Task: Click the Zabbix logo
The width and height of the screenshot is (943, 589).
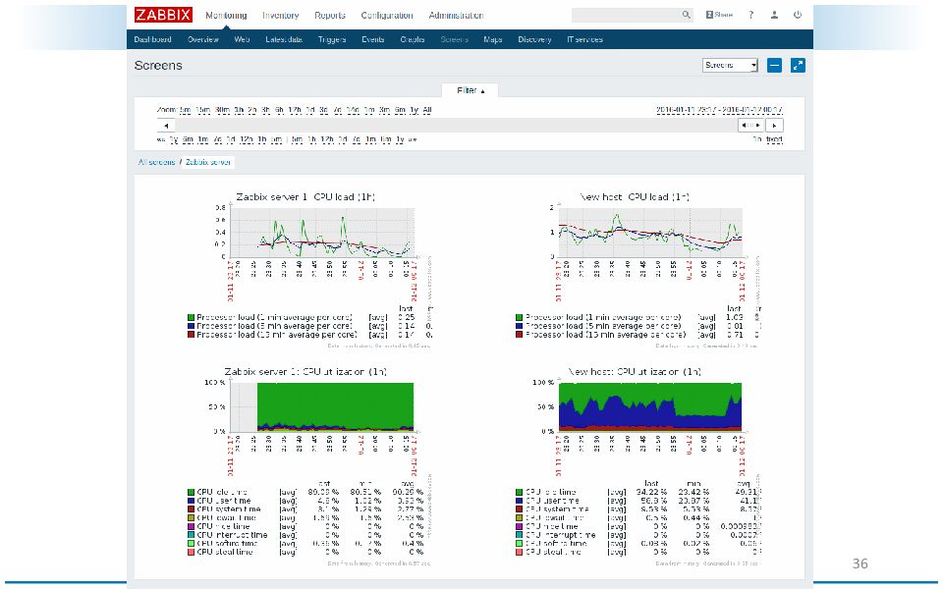Action: tap(163, 15)
